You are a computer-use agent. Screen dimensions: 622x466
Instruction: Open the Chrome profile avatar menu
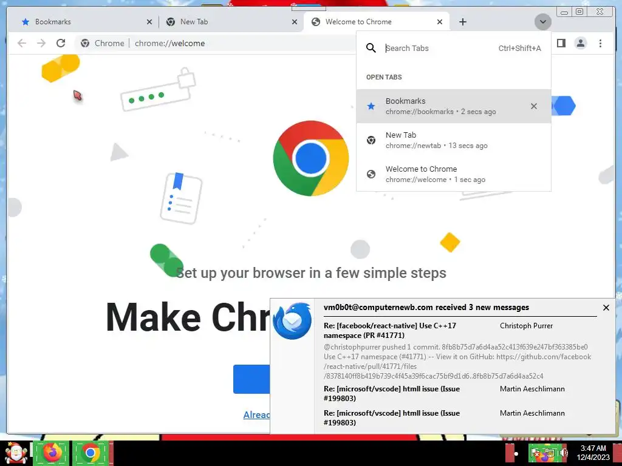[x=580, y=43]
